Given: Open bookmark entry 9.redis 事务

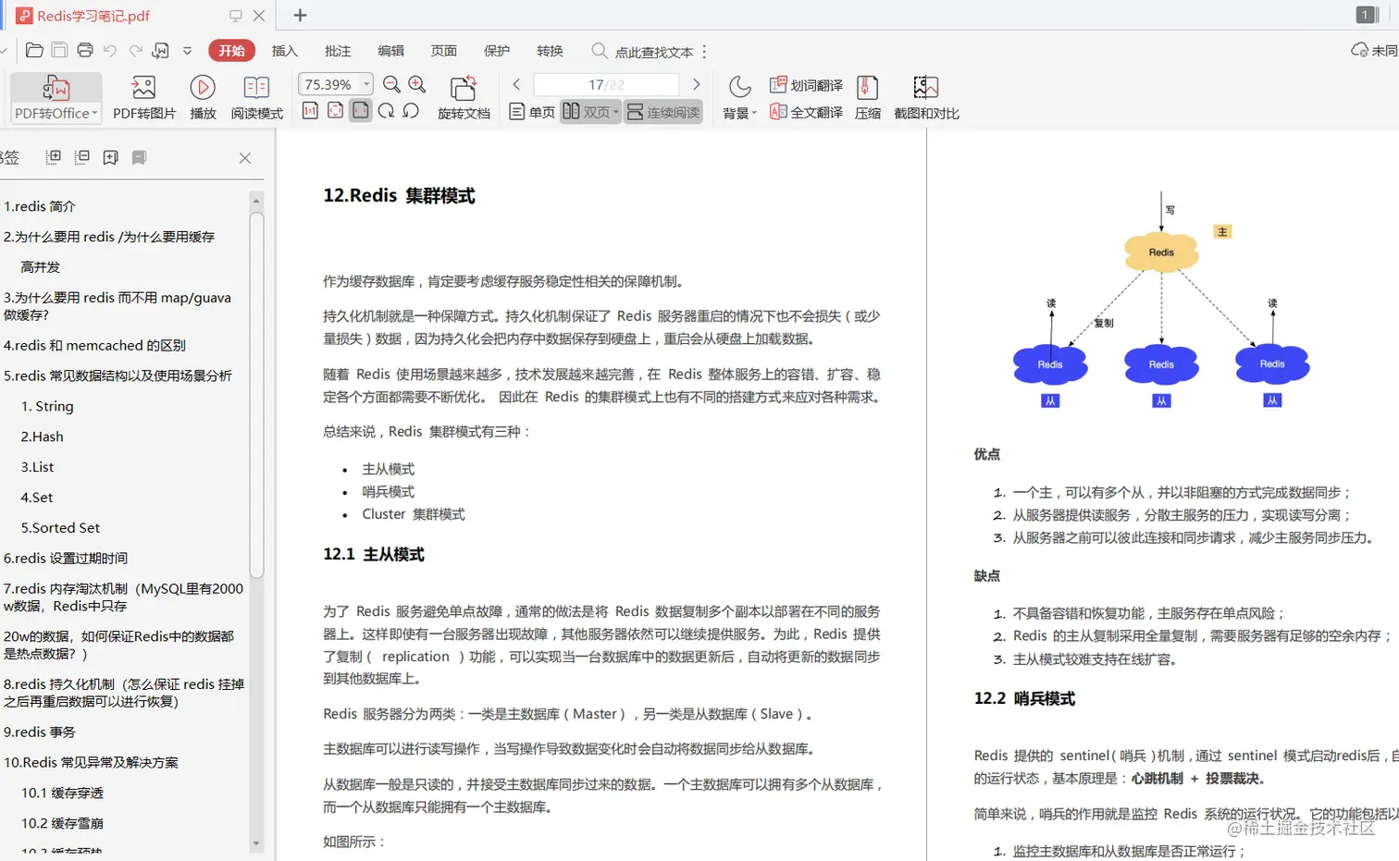Looking at the screenshot, I should (41, 731).
